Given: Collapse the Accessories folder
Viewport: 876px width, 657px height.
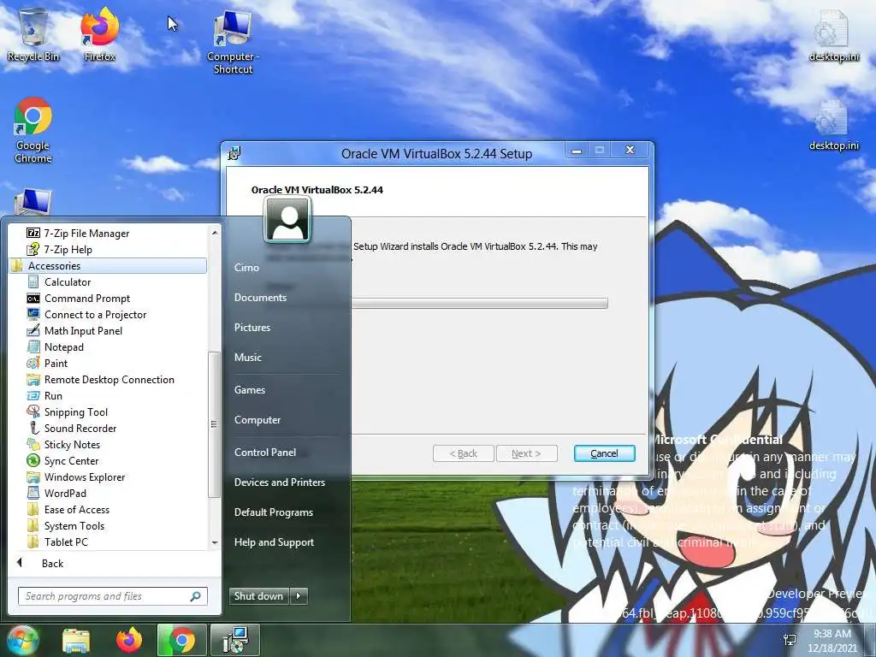Looking at the screenshot, I should coord(109,266).
